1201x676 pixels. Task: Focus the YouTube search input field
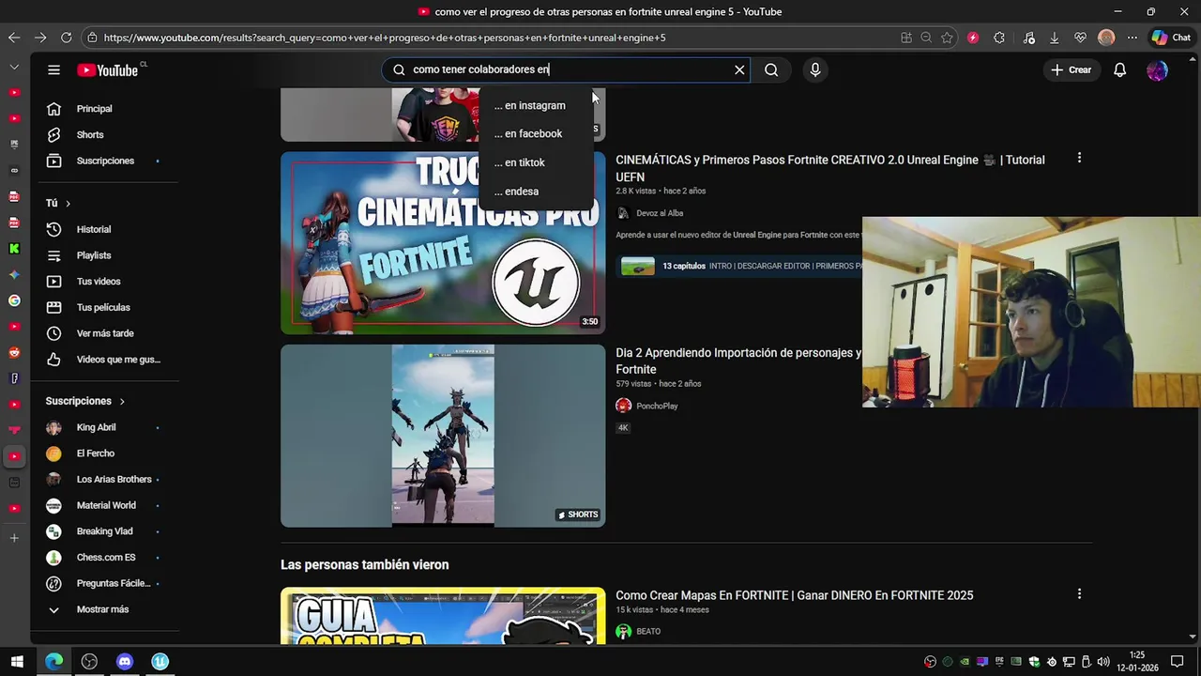tap(568, 69)
